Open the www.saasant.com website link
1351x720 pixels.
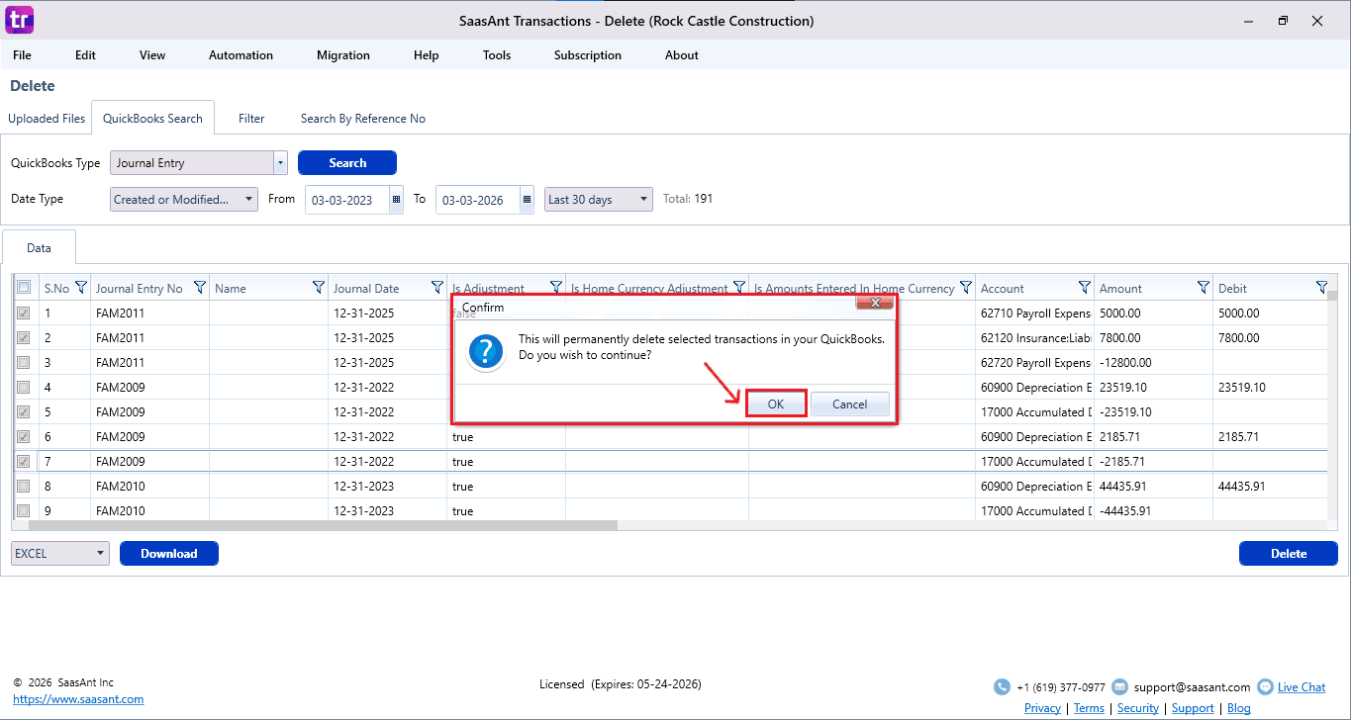(x=78, y=699)
